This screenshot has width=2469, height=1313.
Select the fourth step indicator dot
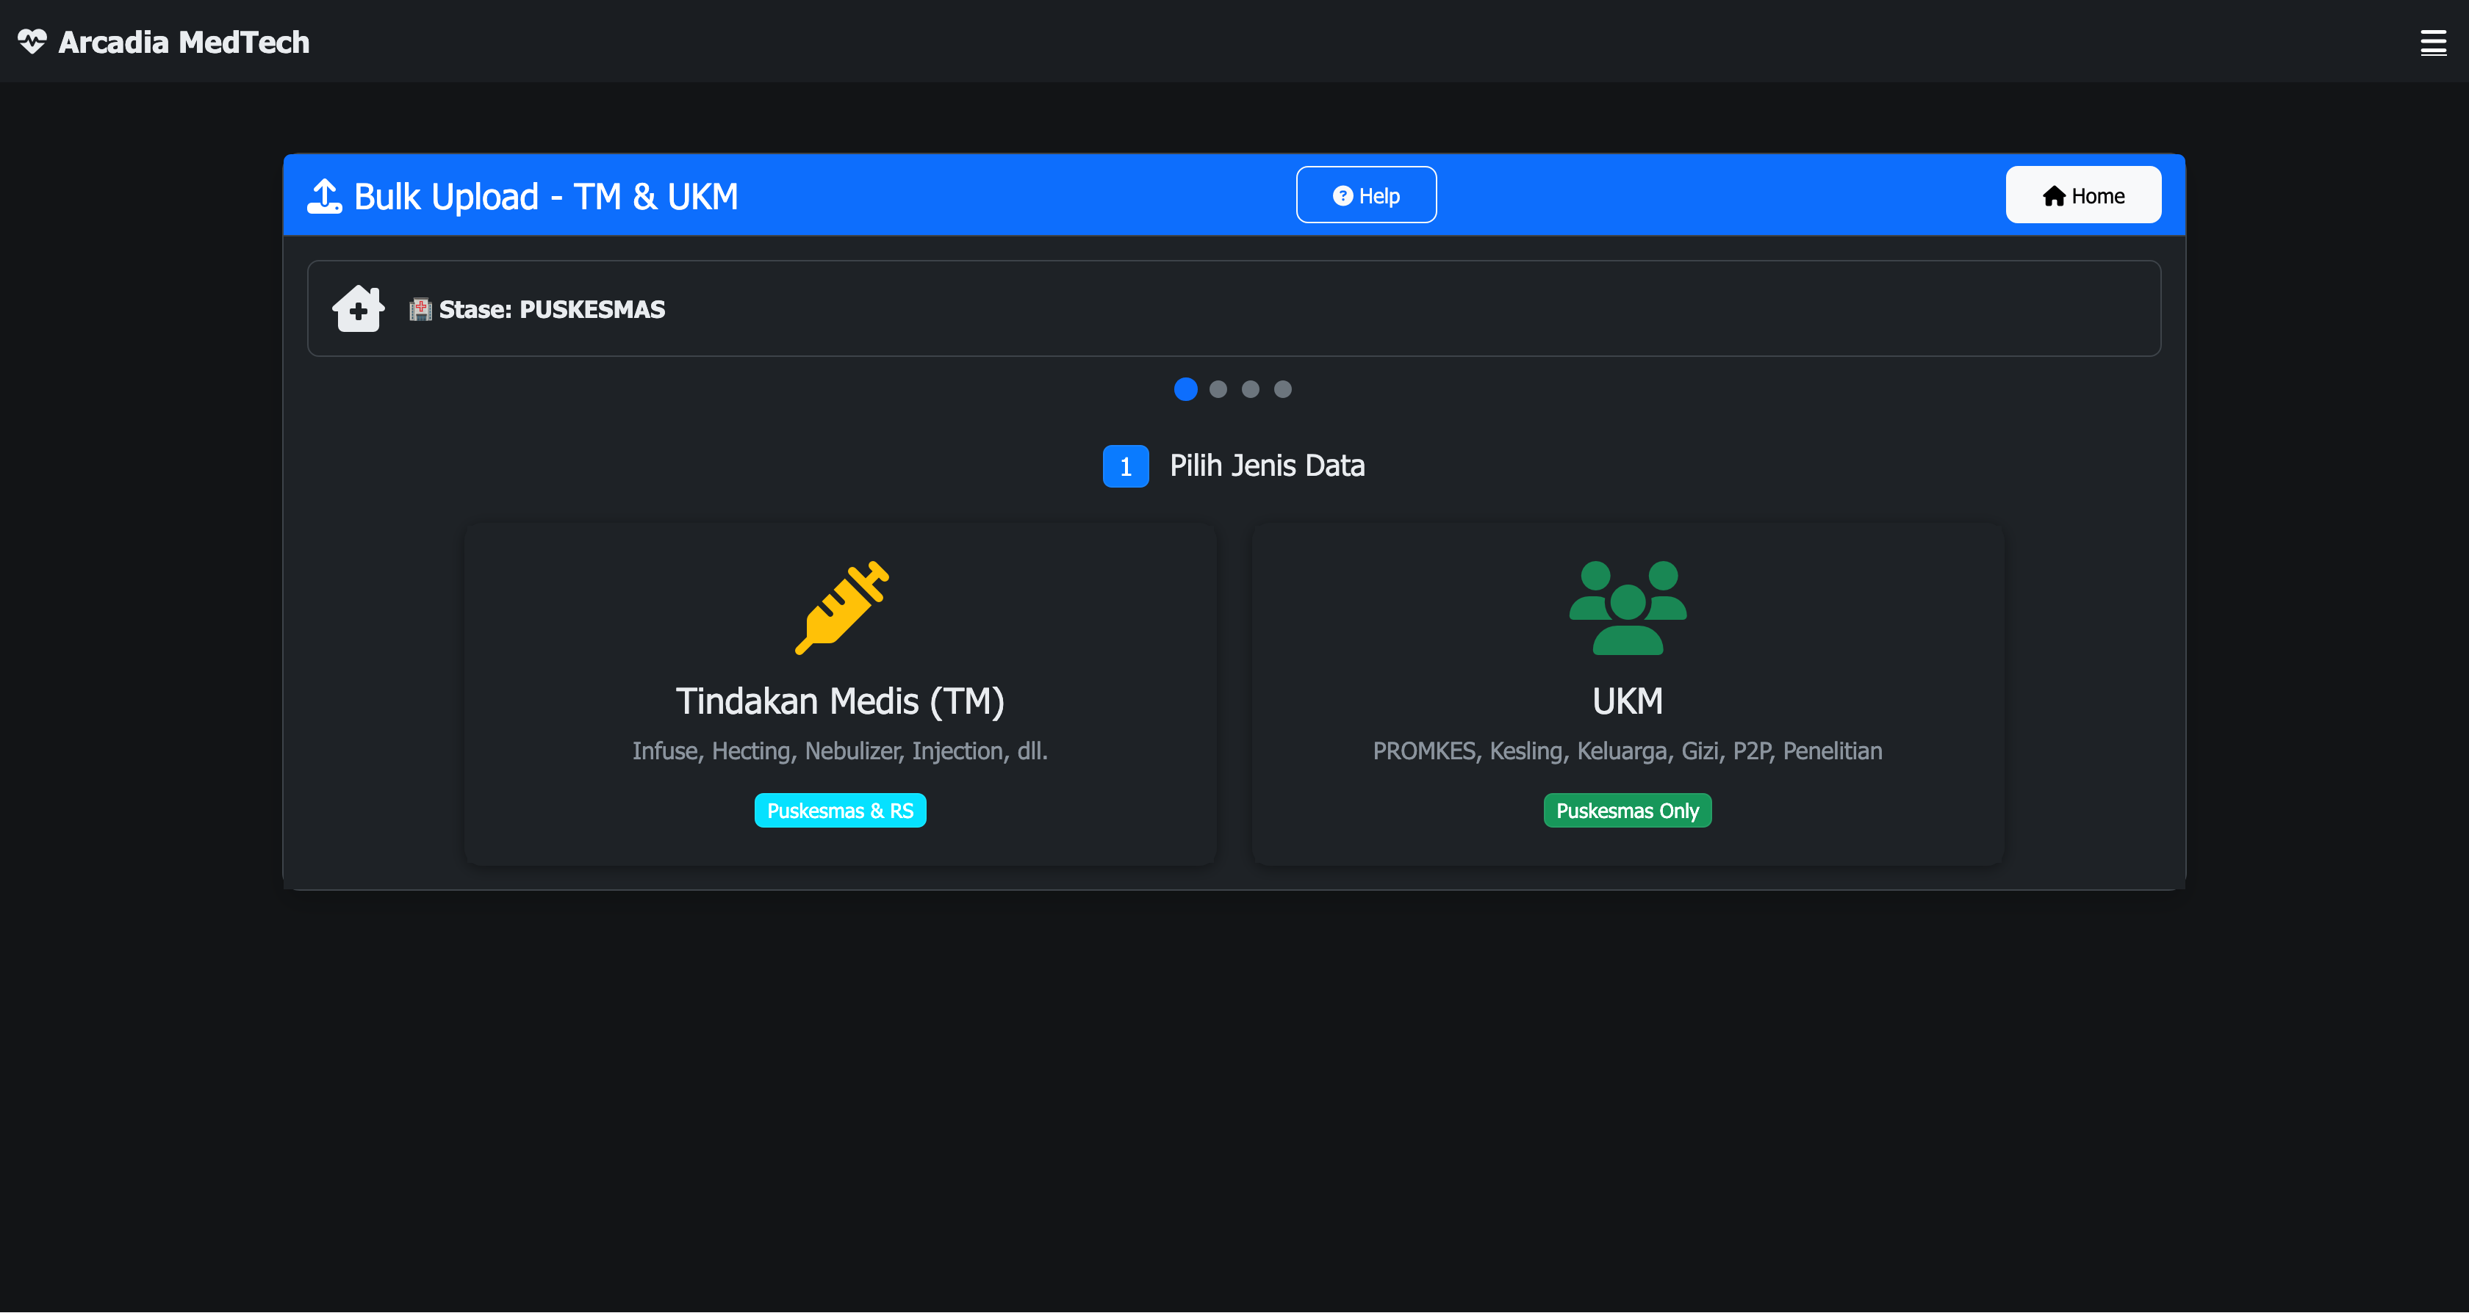pos(1282,388)
